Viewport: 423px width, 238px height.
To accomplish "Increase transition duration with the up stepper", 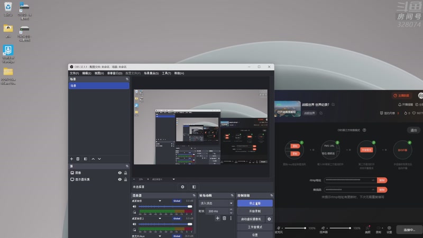I will click(x=231, y=209).
